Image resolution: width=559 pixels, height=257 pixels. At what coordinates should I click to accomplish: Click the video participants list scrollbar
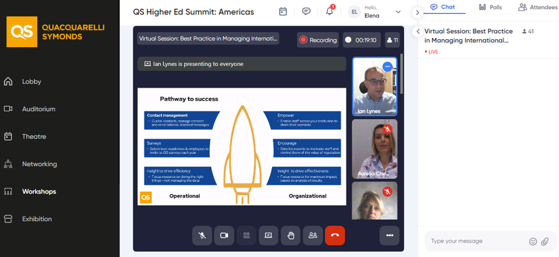[402, 73]
